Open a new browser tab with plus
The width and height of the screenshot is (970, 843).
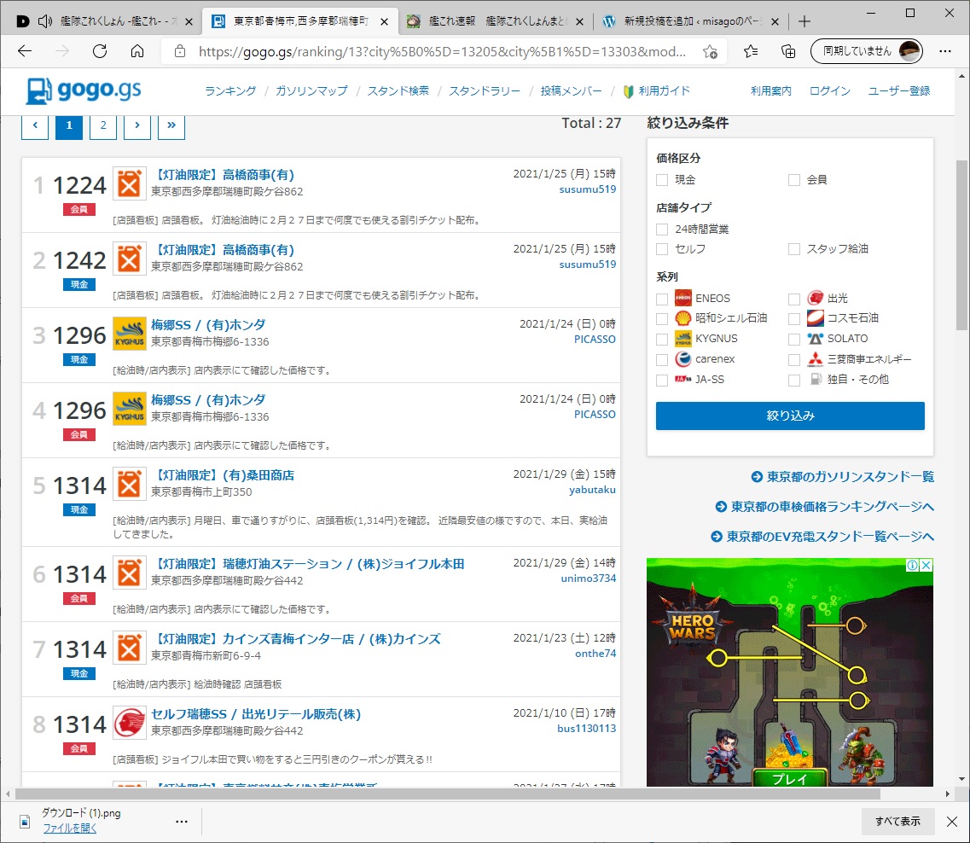804,21
